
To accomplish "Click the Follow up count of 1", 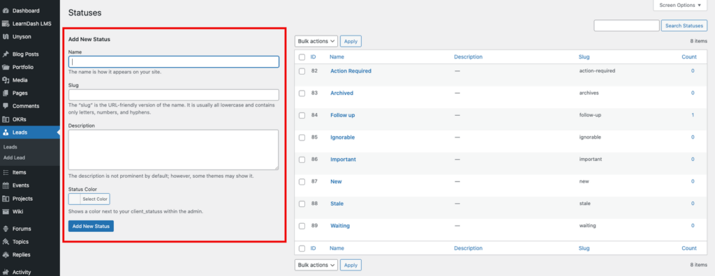I will pos(693,115).
